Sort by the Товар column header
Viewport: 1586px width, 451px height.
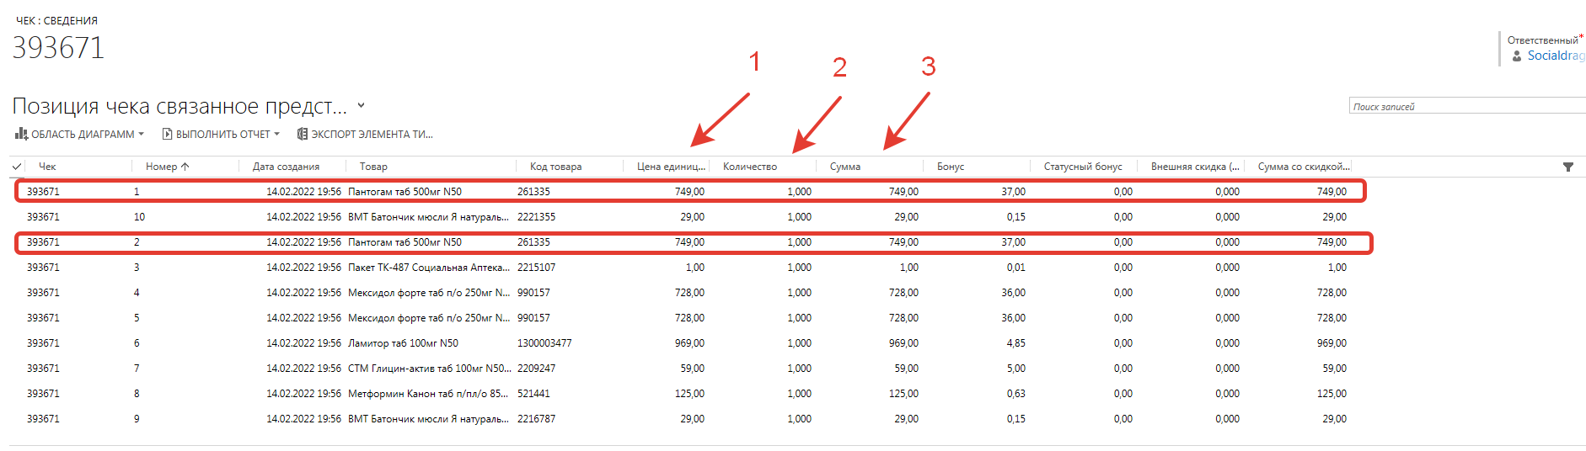pyautogui.click(x=373, y=167)
